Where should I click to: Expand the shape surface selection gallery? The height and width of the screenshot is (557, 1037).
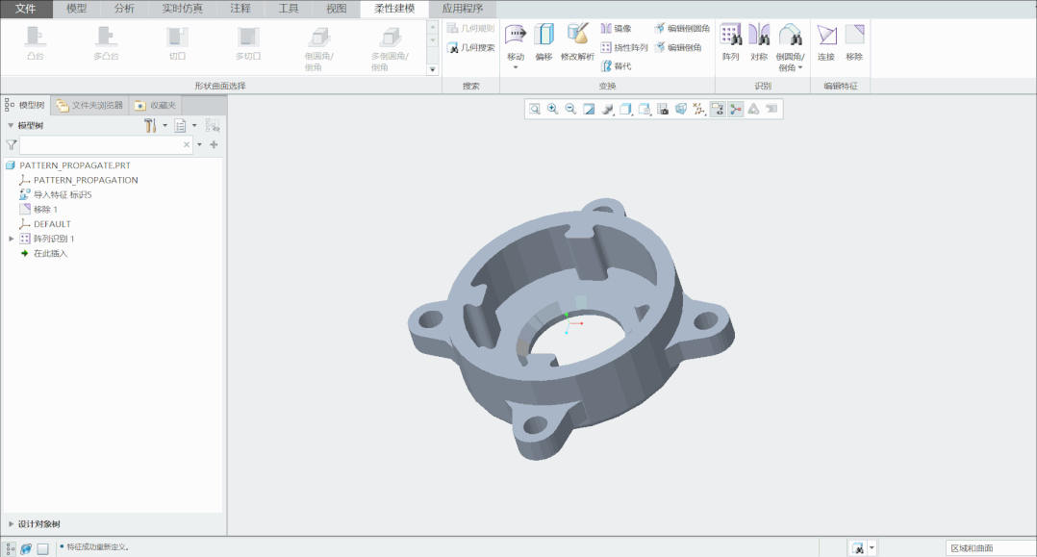(433, 69)
